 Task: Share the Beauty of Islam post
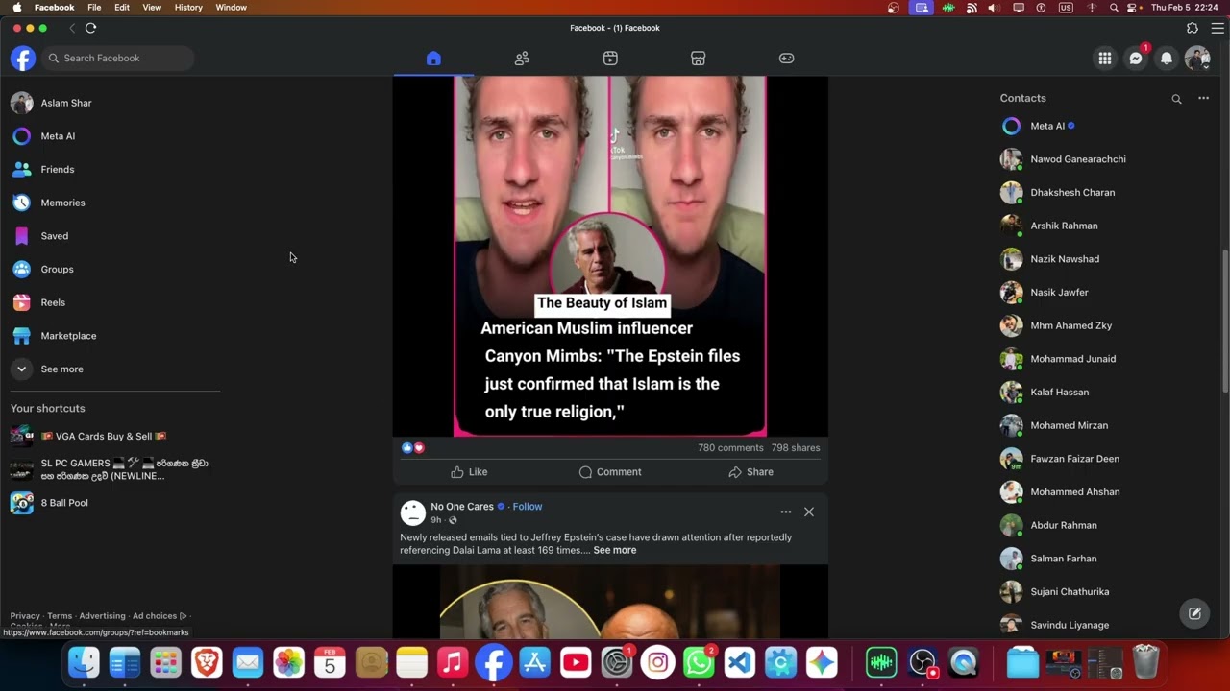click(x=750, y=472)
